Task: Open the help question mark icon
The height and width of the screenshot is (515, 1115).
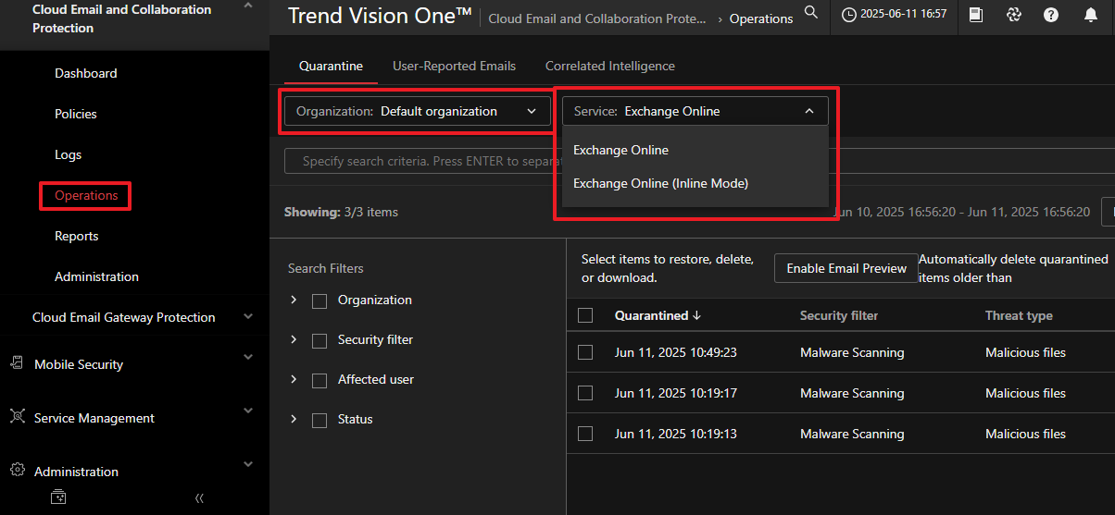Action: (1051, 15)
